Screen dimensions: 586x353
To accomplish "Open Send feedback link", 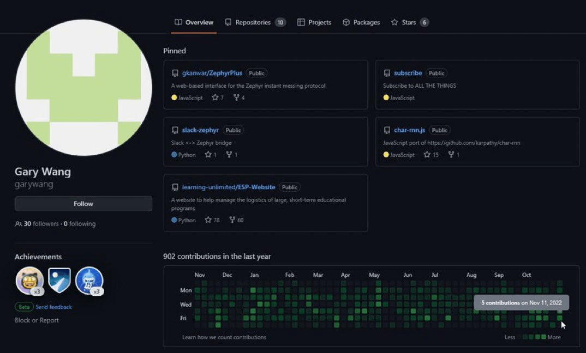I will pos(54,307).
